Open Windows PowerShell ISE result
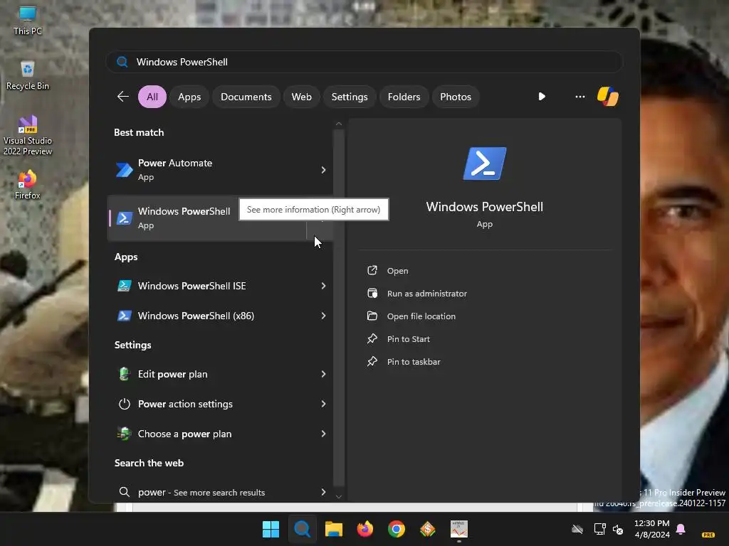The height and width of the screenshot is (546, 729). (220, 286)
